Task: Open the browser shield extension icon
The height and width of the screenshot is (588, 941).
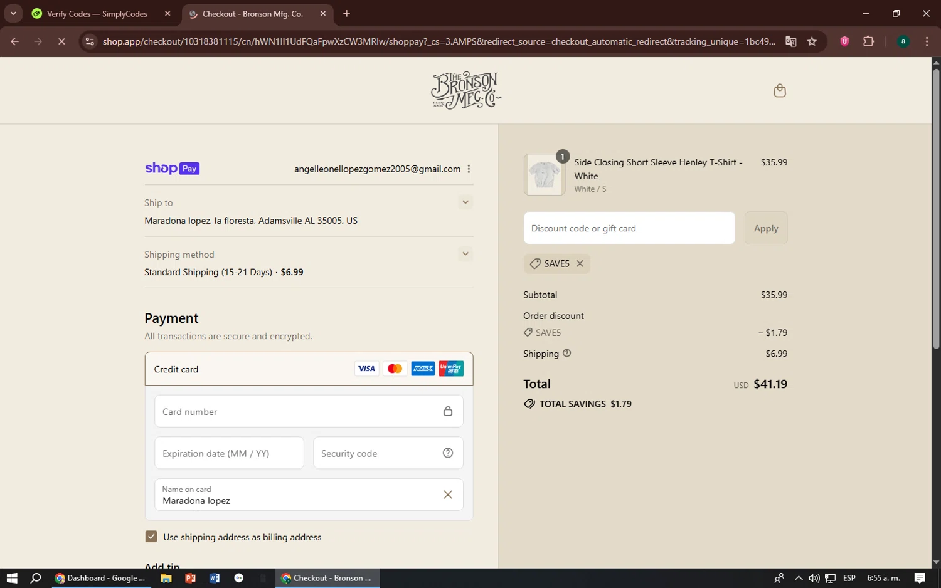Action: coord(845,41)
